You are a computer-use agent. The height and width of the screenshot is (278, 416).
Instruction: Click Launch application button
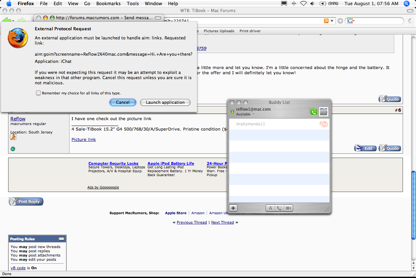165,102
